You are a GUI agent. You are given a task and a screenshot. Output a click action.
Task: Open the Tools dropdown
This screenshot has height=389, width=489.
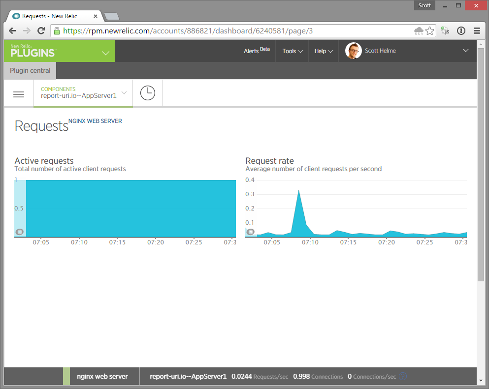tap(292, 51)
